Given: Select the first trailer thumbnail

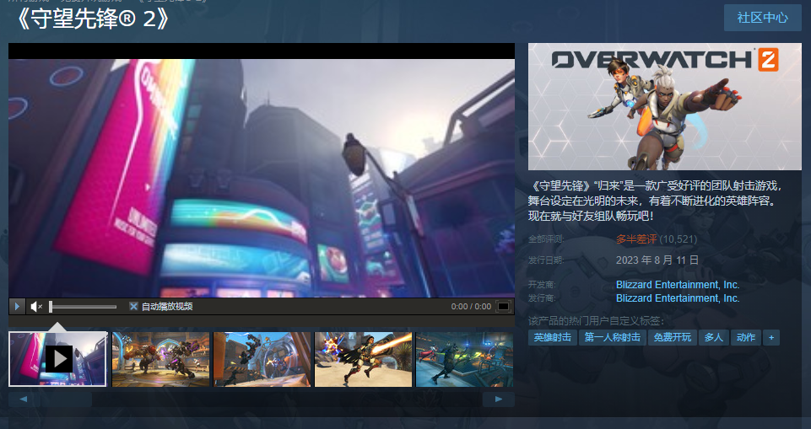Looking at the screenshot, I should (x=57, y=359).
